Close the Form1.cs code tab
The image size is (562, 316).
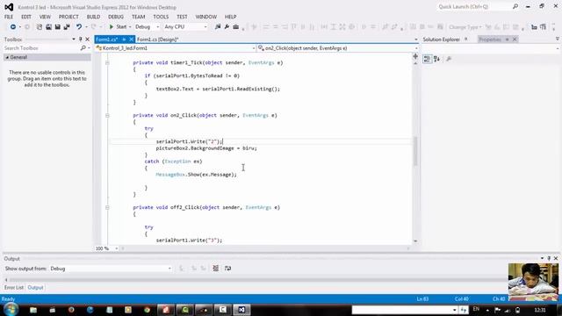coord(131,39)
